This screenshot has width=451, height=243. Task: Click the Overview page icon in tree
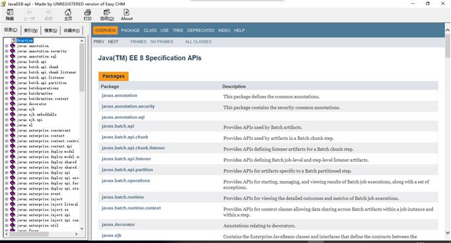pyautogui.click(x=13, y=40)
